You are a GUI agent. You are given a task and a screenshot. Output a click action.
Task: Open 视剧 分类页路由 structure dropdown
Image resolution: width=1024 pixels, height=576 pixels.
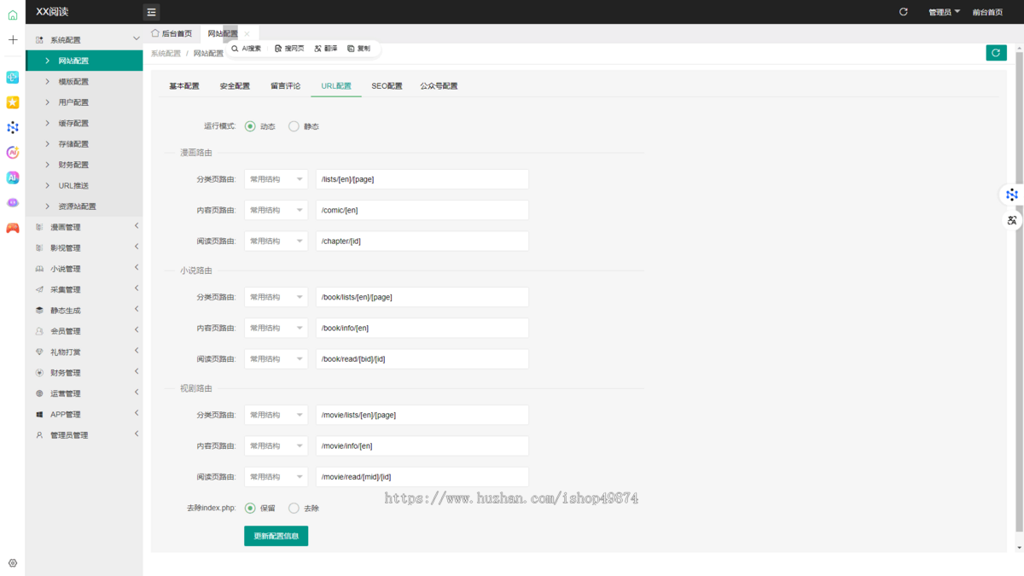coord(276,416)
